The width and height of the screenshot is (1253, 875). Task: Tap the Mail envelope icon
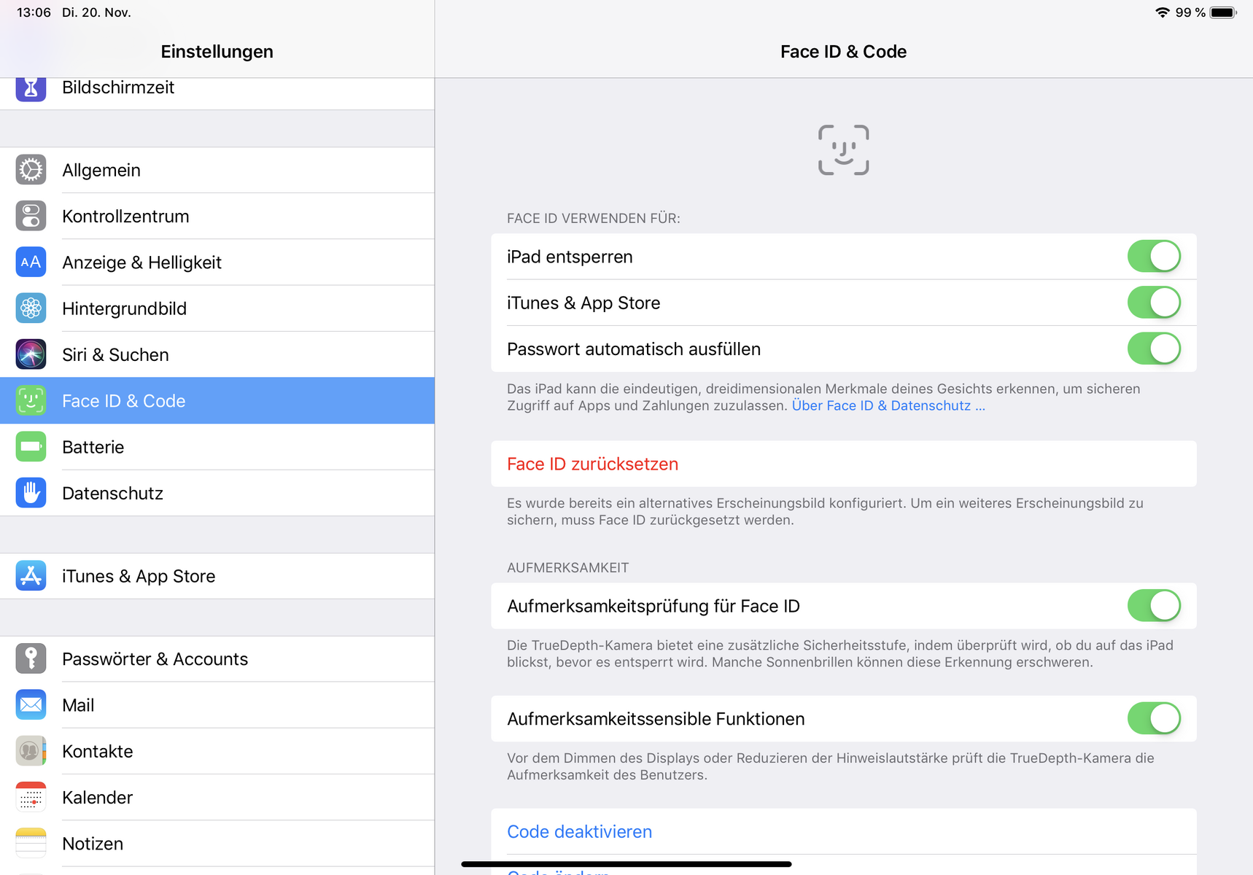click(x=31, y=705)
